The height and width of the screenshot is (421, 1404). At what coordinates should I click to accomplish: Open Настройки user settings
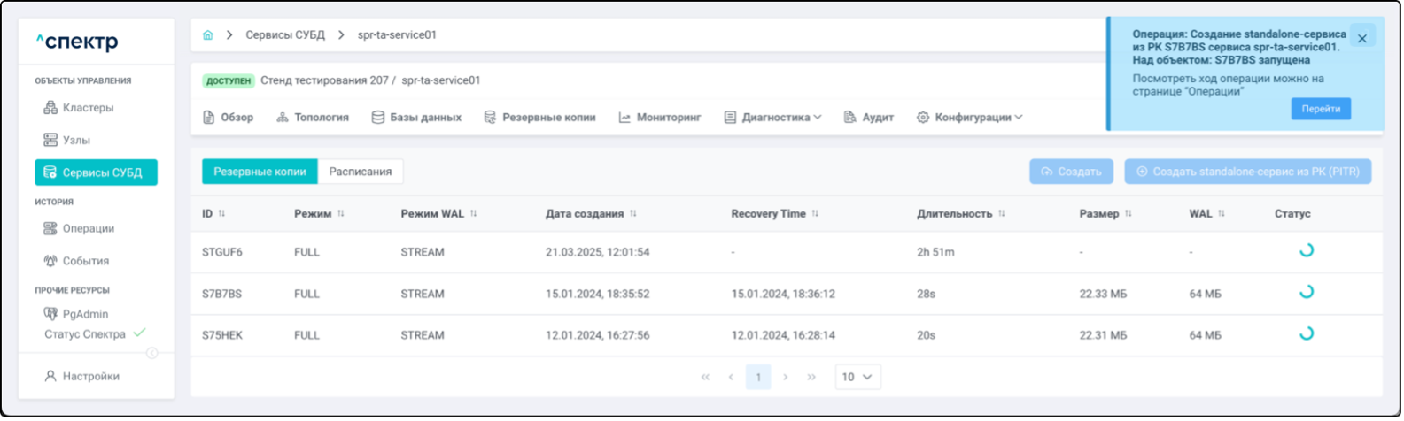[90, 376]
